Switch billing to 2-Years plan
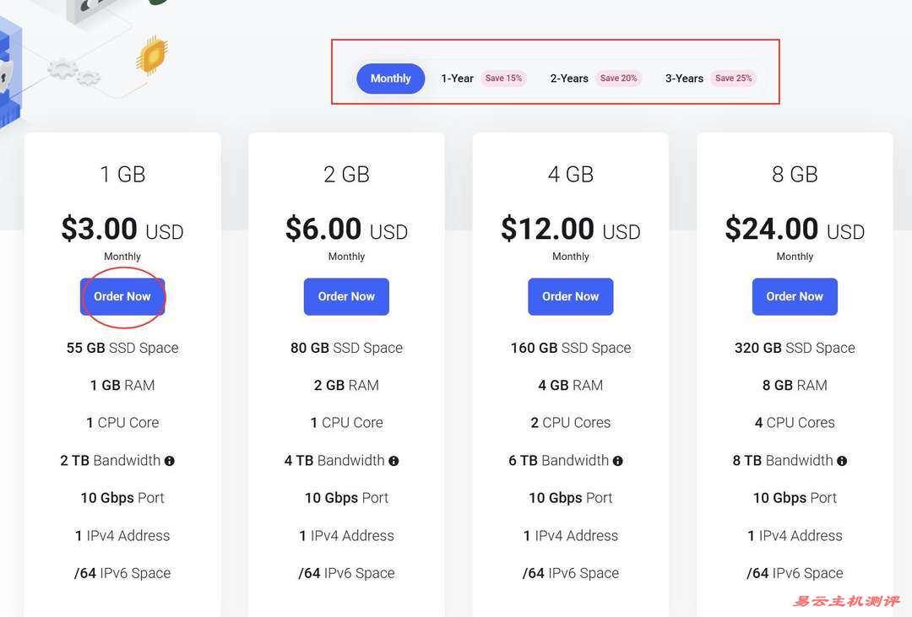This screenshot has height=617, width=912. coord(569,78)
